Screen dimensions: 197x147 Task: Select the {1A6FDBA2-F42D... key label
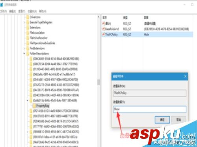[x=56, y=142]
